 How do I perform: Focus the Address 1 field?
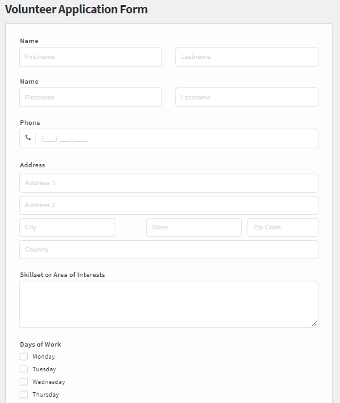(x=168, y=183)
